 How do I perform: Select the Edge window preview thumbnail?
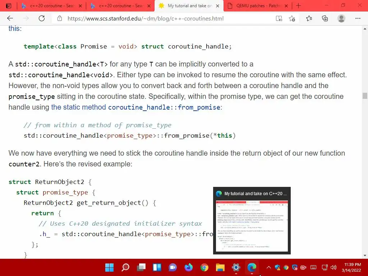pos(252,226)
